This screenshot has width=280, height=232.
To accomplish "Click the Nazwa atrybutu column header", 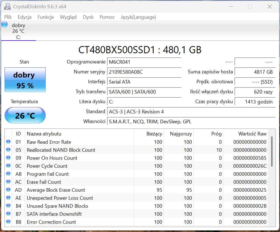I will point(79,134).
